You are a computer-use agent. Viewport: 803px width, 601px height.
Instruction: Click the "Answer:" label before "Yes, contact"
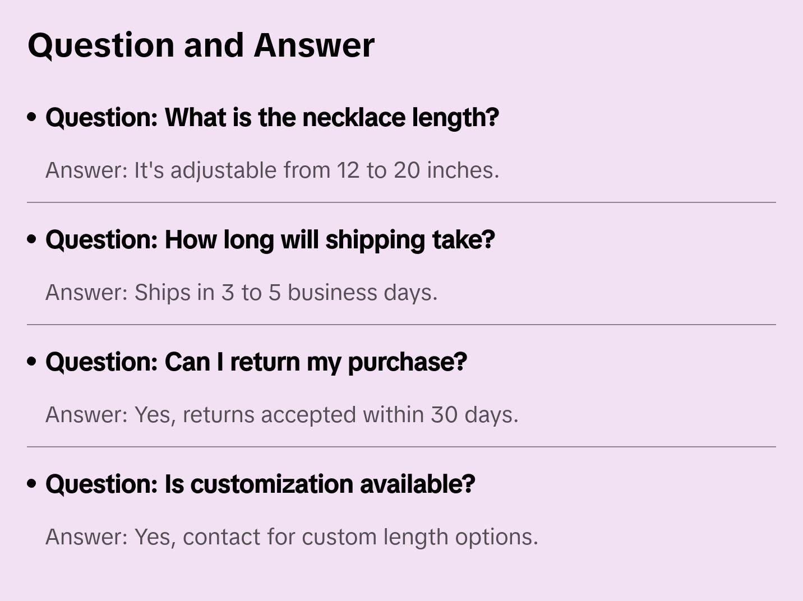tap(87, 537)
